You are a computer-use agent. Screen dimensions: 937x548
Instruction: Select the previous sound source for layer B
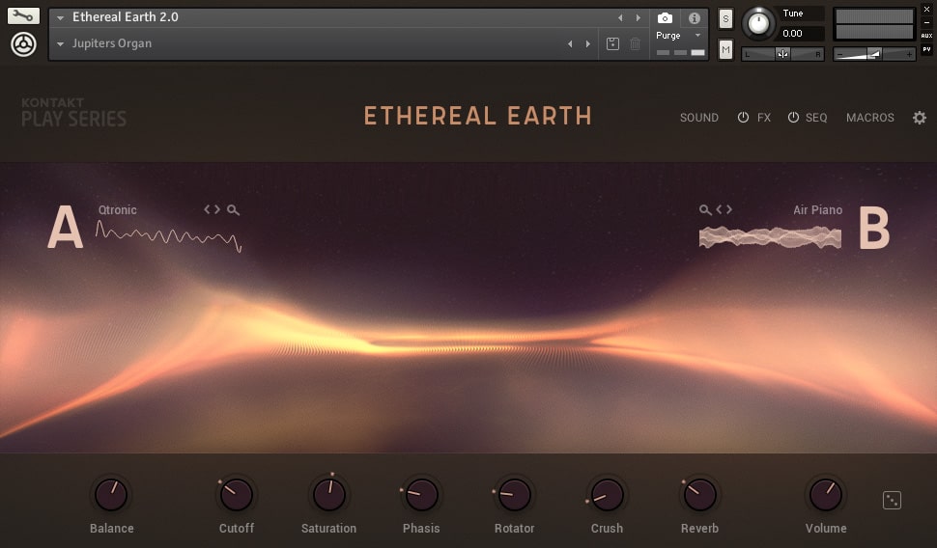click(720, 209)
